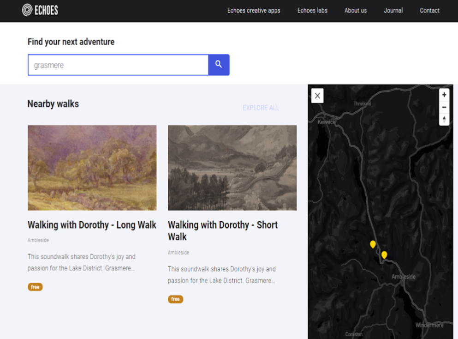Viewport: 458px width, 339px height.
Task: Open the Long Walk watercolor thumbnail
Action: (92, 168)
